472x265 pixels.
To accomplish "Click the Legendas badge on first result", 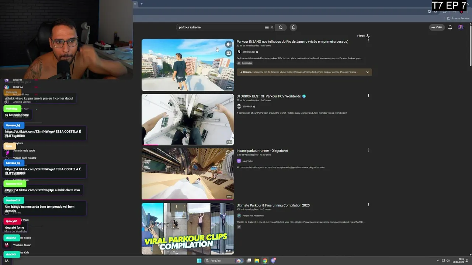I will (x=247, y=63).
